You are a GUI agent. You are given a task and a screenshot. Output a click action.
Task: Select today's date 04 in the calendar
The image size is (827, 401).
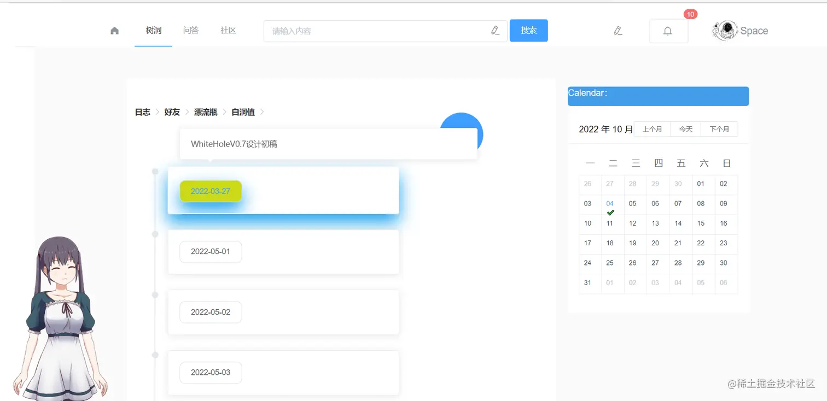(x=610, y=203)
